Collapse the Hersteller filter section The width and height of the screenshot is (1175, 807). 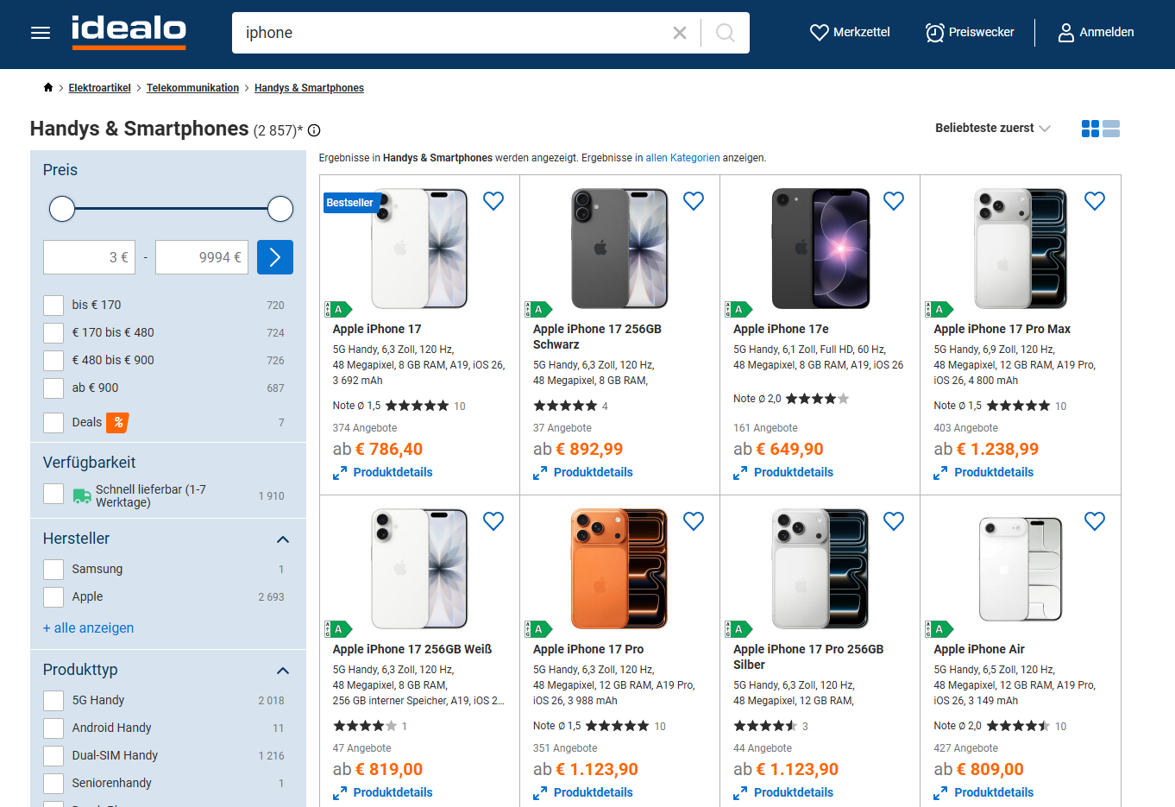pos(283,539)
